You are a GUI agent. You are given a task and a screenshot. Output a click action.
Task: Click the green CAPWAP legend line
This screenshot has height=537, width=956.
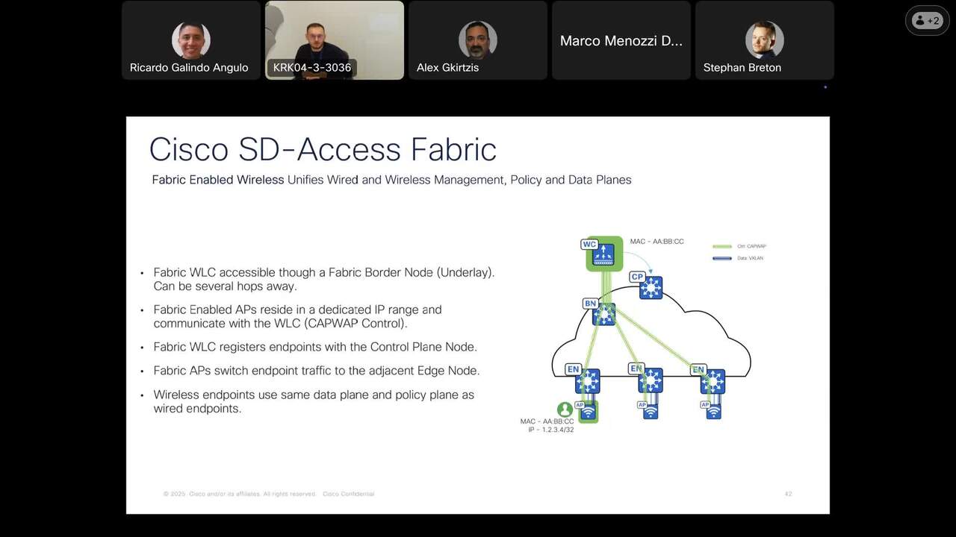click(x=722, y=246)
